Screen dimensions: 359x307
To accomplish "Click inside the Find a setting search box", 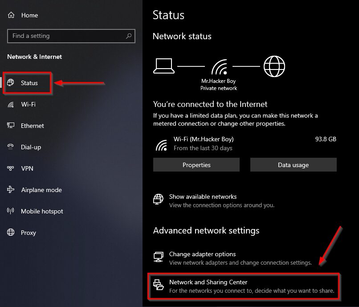I will tap(67, 36).
